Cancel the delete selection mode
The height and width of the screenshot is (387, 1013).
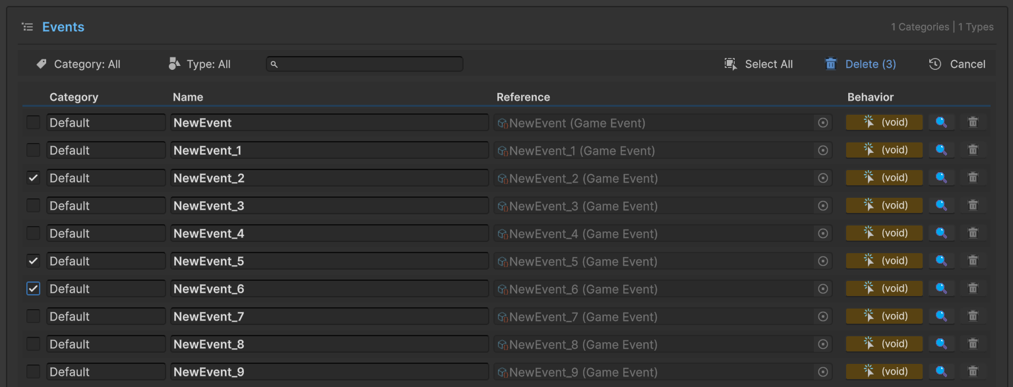point(958,64)
